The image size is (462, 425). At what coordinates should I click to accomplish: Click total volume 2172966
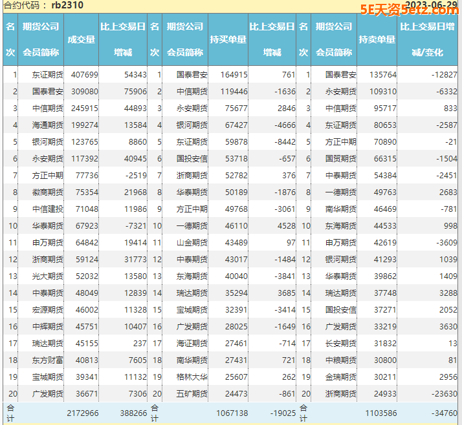(x=83, y=413)
